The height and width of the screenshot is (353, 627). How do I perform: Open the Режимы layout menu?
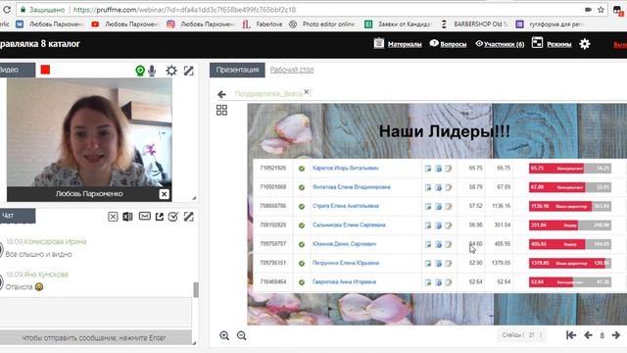pyautogui.click(x=552, y=43)
